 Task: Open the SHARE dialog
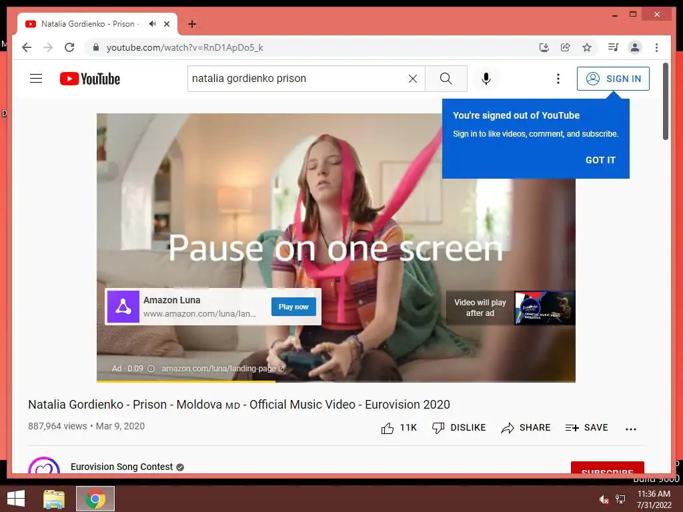click(x=526, y=428)
